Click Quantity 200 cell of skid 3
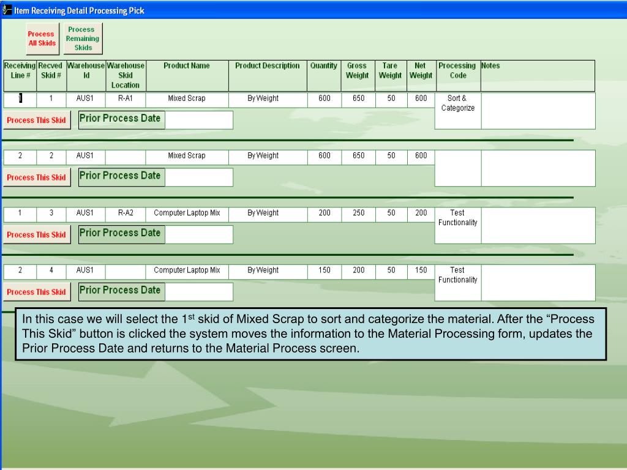 325,215
